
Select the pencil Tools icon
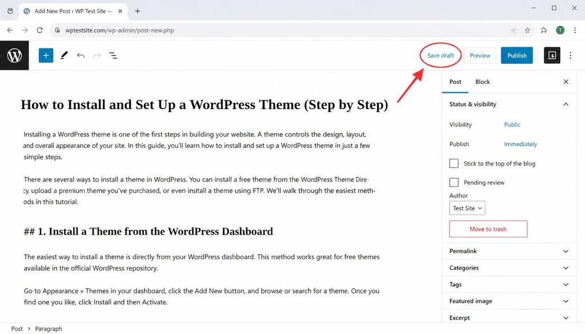point(64,55)
